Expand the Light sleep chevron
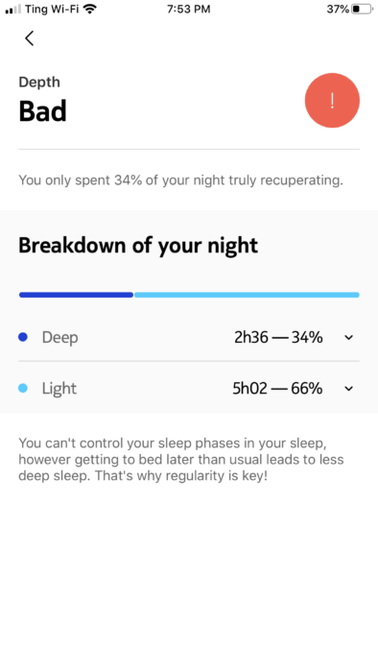Viewport: 378px width, 672px height. tap(349, 389)
